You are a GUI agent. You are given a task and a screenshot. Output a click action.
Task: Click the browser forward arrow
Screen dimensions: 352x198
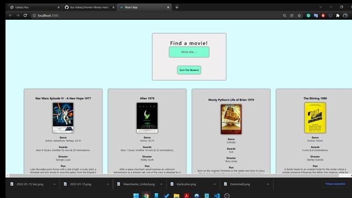(x=18, y=15)
